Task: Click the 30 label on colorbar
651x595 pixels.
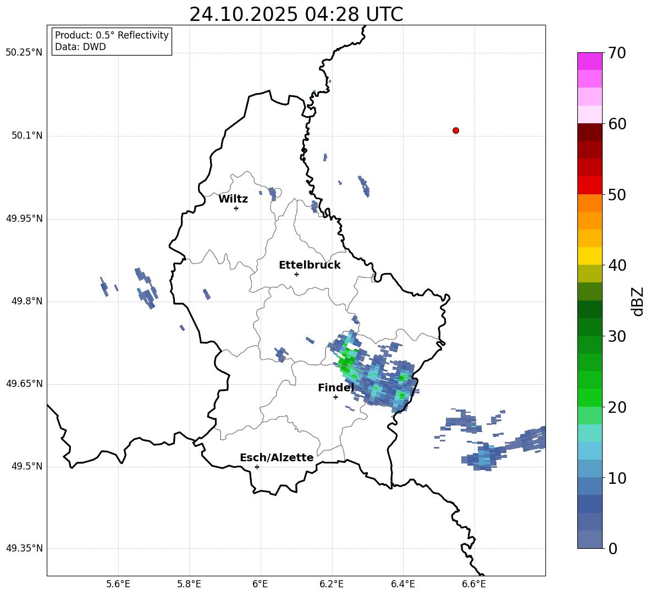Action: tap(616, 336)
